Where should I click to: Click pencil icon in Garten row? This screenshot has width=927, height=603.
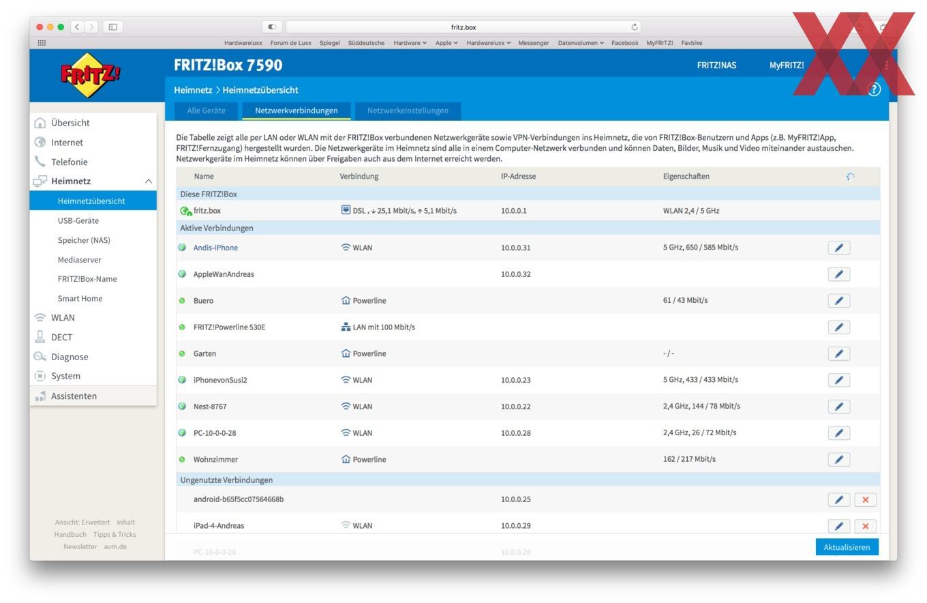[x=839, y=353]
